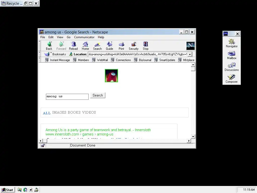Click the security padlock in status bar

pyautogui.click(x=43, y=146)
